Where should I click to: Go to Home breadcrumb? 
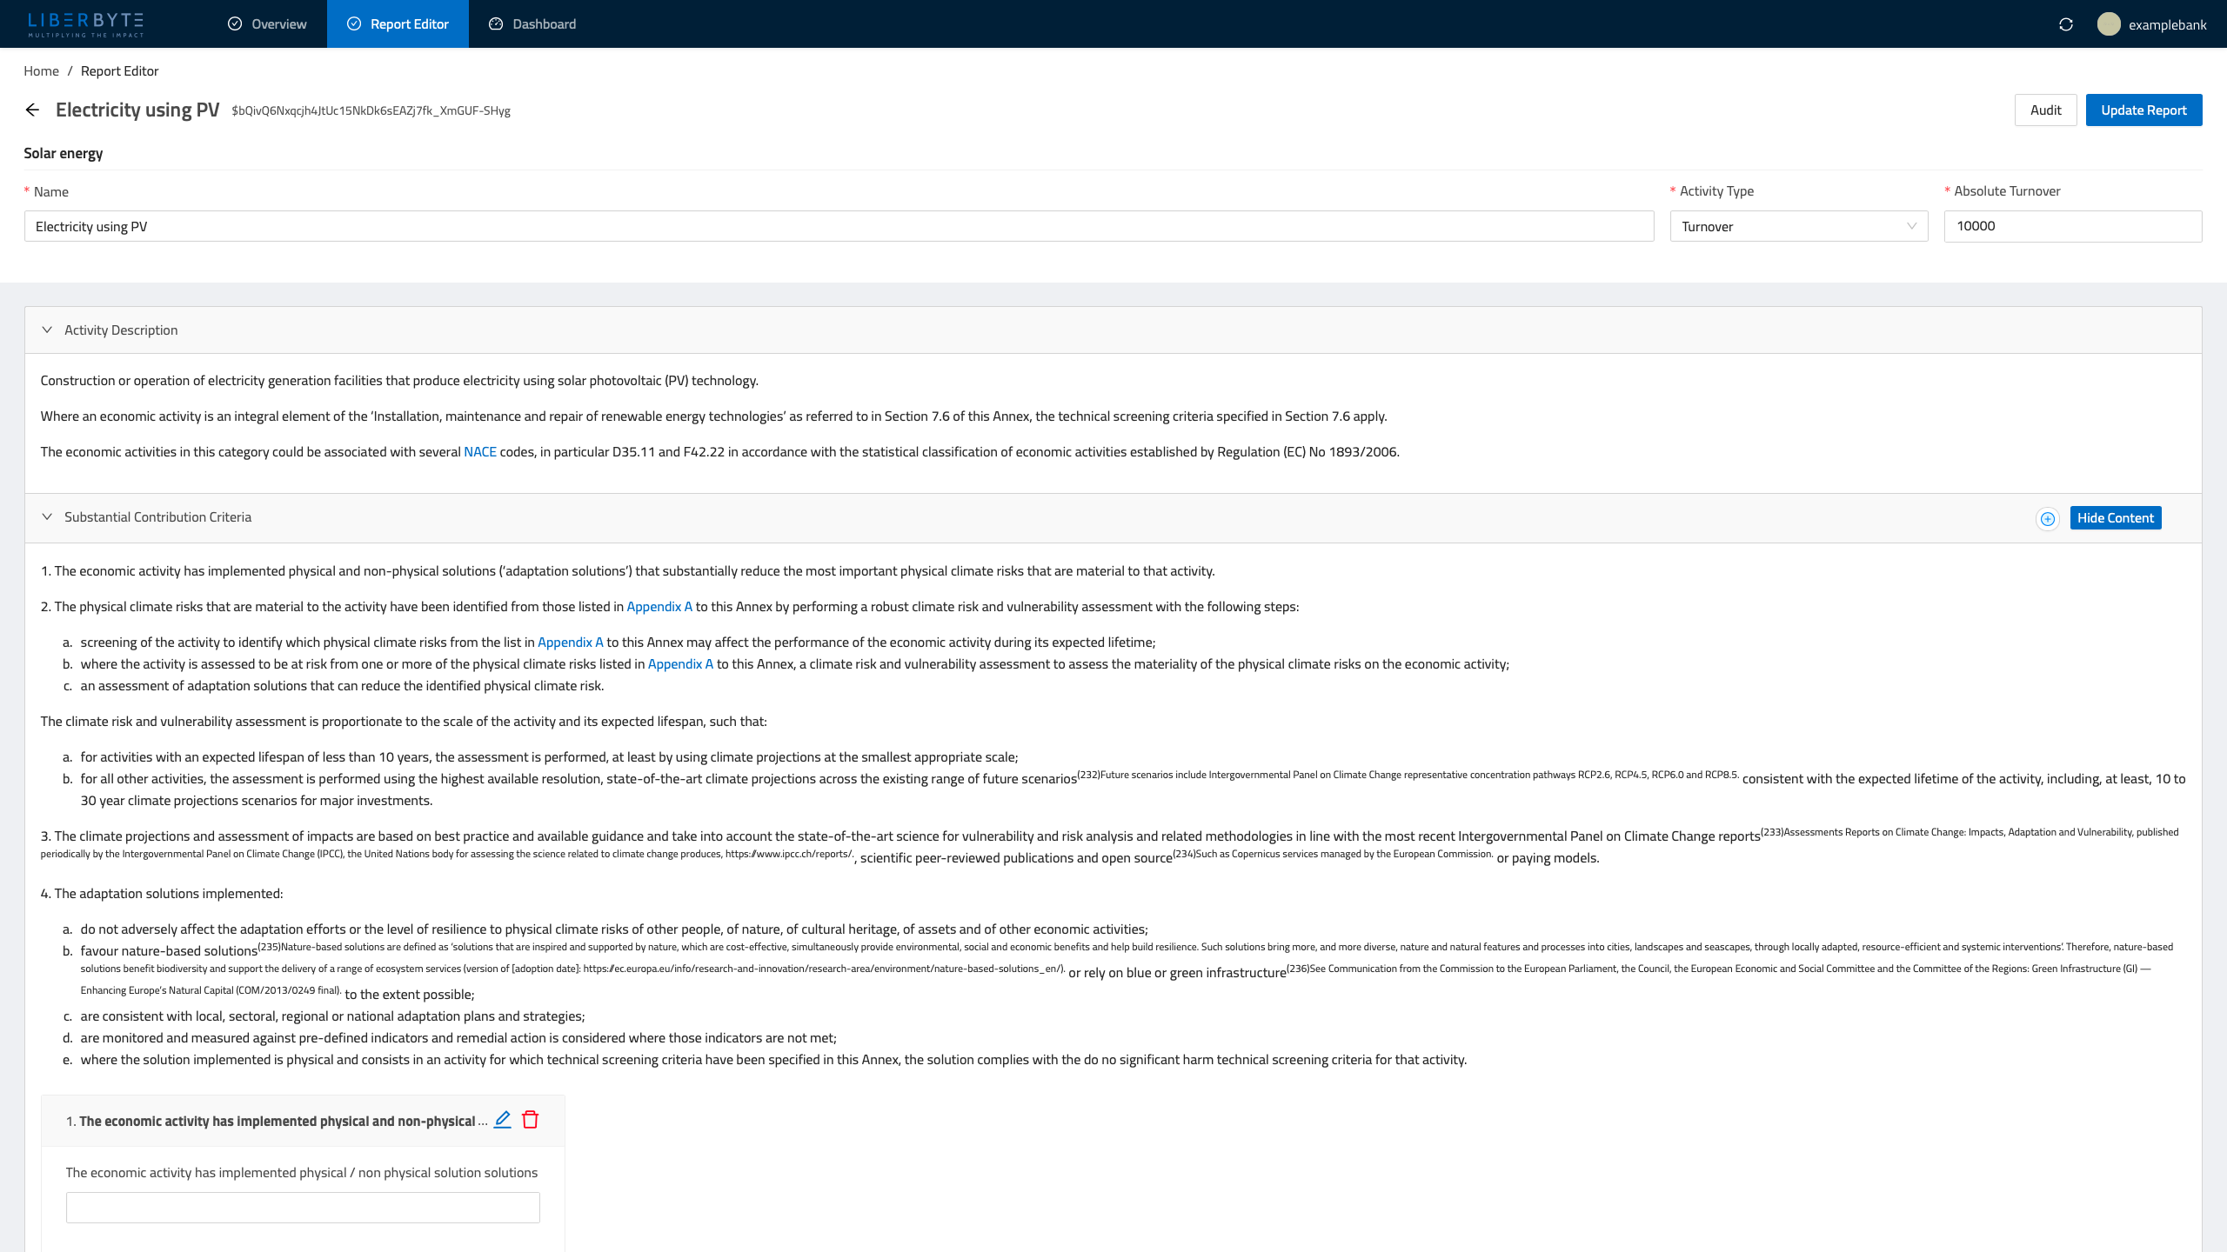[41, 71]
